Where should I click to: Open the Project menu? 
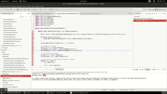pos(29,6)
